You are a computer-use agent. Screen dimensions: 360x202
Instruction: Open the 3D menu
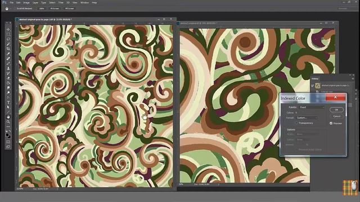[x=68, y=2]
